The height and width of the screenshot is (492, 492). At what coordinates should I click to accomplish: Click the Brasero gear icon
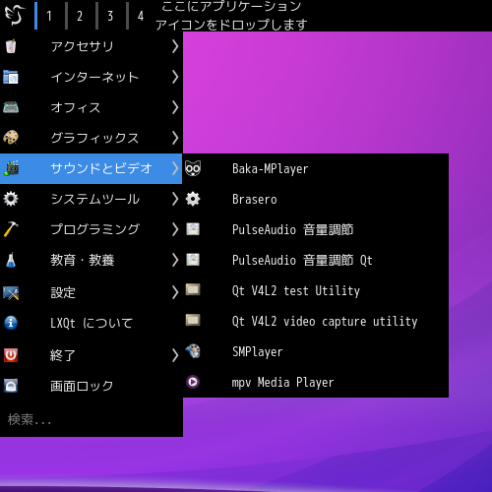pyautogui.click(x=193, y=199)
